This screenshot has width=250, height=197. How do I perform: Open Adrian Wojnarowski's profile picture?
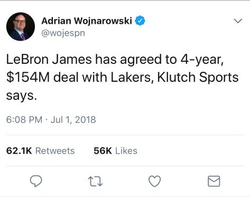point(21,26)
